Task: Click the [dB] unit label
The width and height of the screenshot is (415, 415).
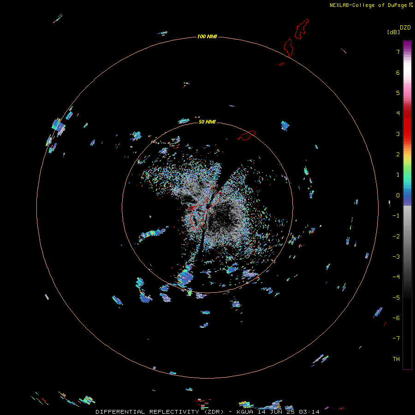Action: (x=393, y=32)
